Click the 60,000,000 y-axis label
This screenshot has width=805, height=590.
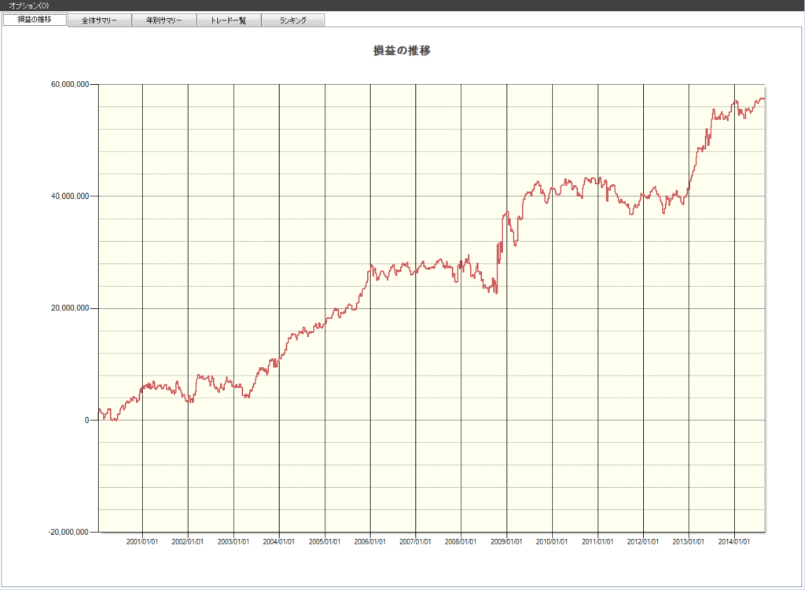pyautogui.click(x=70, y=84)
